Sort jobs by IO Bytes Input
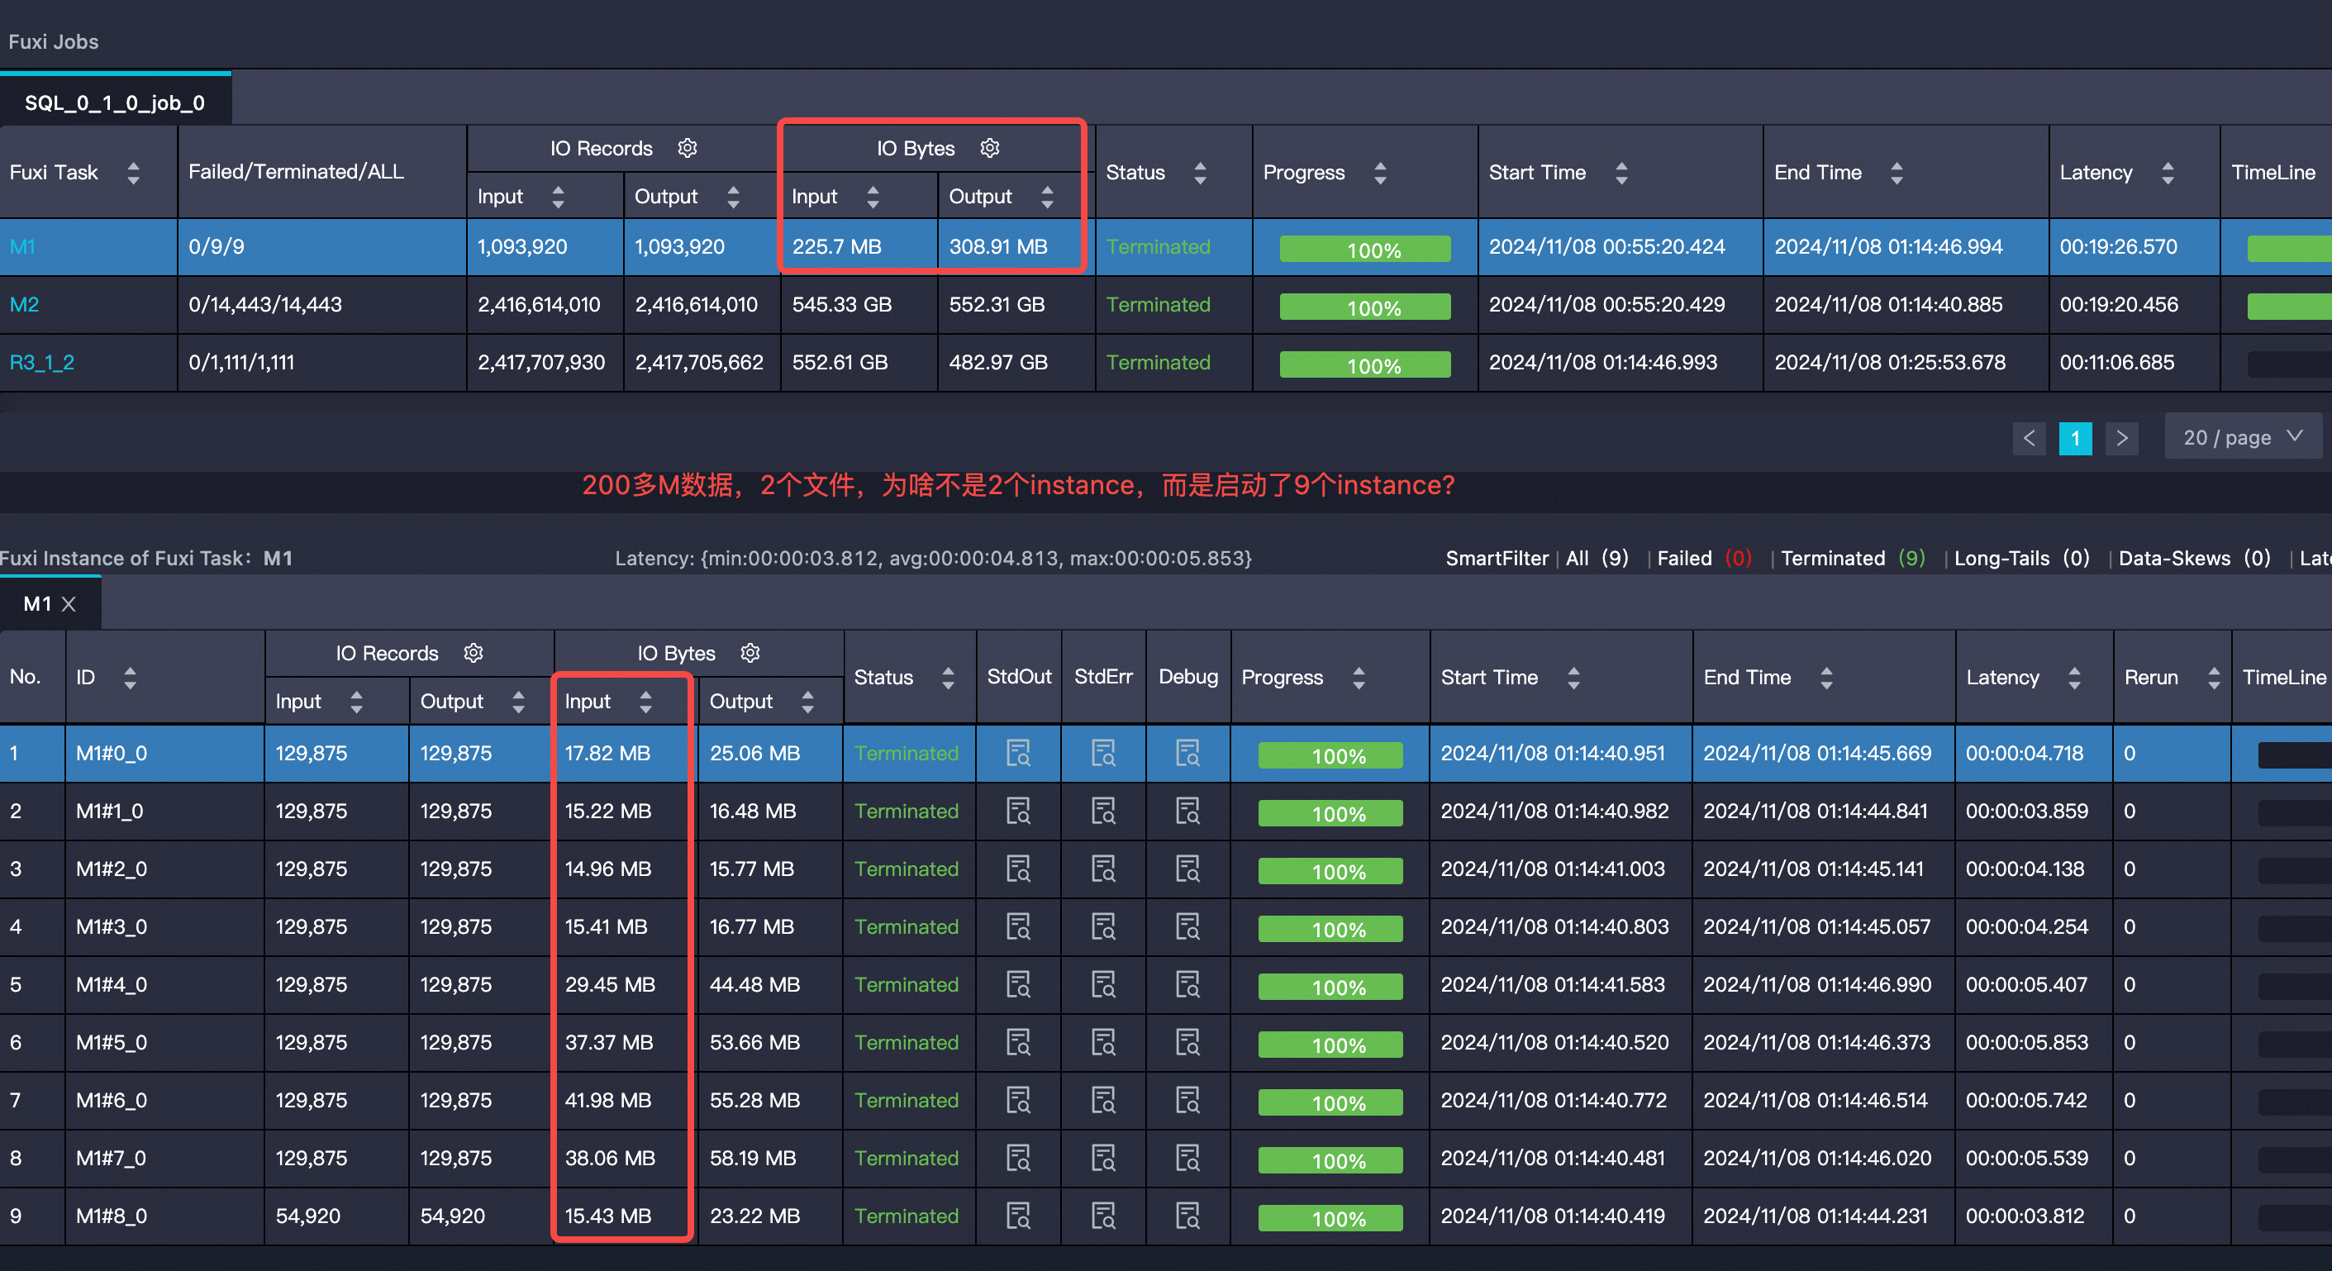The height and width of the screenshot is (1271, 2332). (873, 197)
